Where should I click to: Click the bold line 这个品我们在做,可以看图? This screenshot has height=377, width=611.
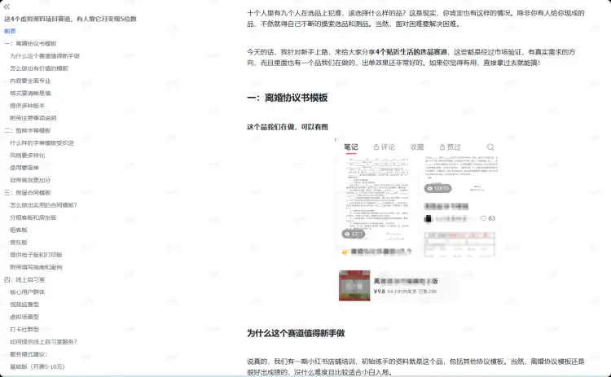coord(288,127)
